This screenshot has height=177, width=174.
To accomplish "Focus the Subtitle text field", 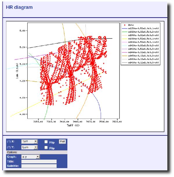I will [39, 166].
